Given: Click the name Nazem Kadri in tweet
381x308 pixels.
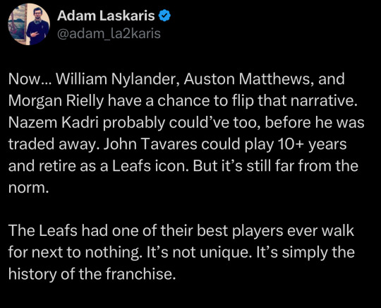Looking at the screenshot, I should click(x=54, y=122).
